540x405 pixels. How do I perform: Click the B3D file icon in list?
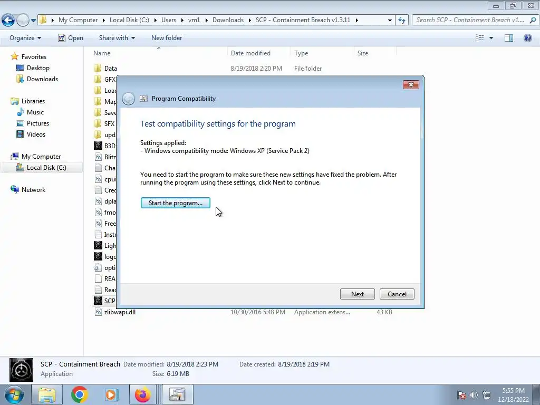tap(98, 146)
